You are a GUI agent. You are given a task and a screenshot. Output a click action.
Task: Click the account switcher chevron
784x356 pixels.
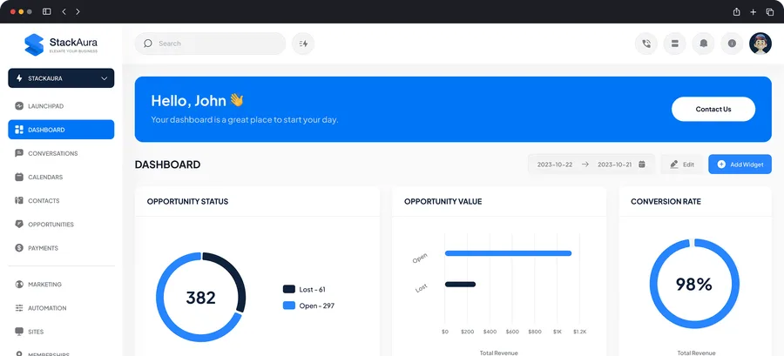[104, 78]
